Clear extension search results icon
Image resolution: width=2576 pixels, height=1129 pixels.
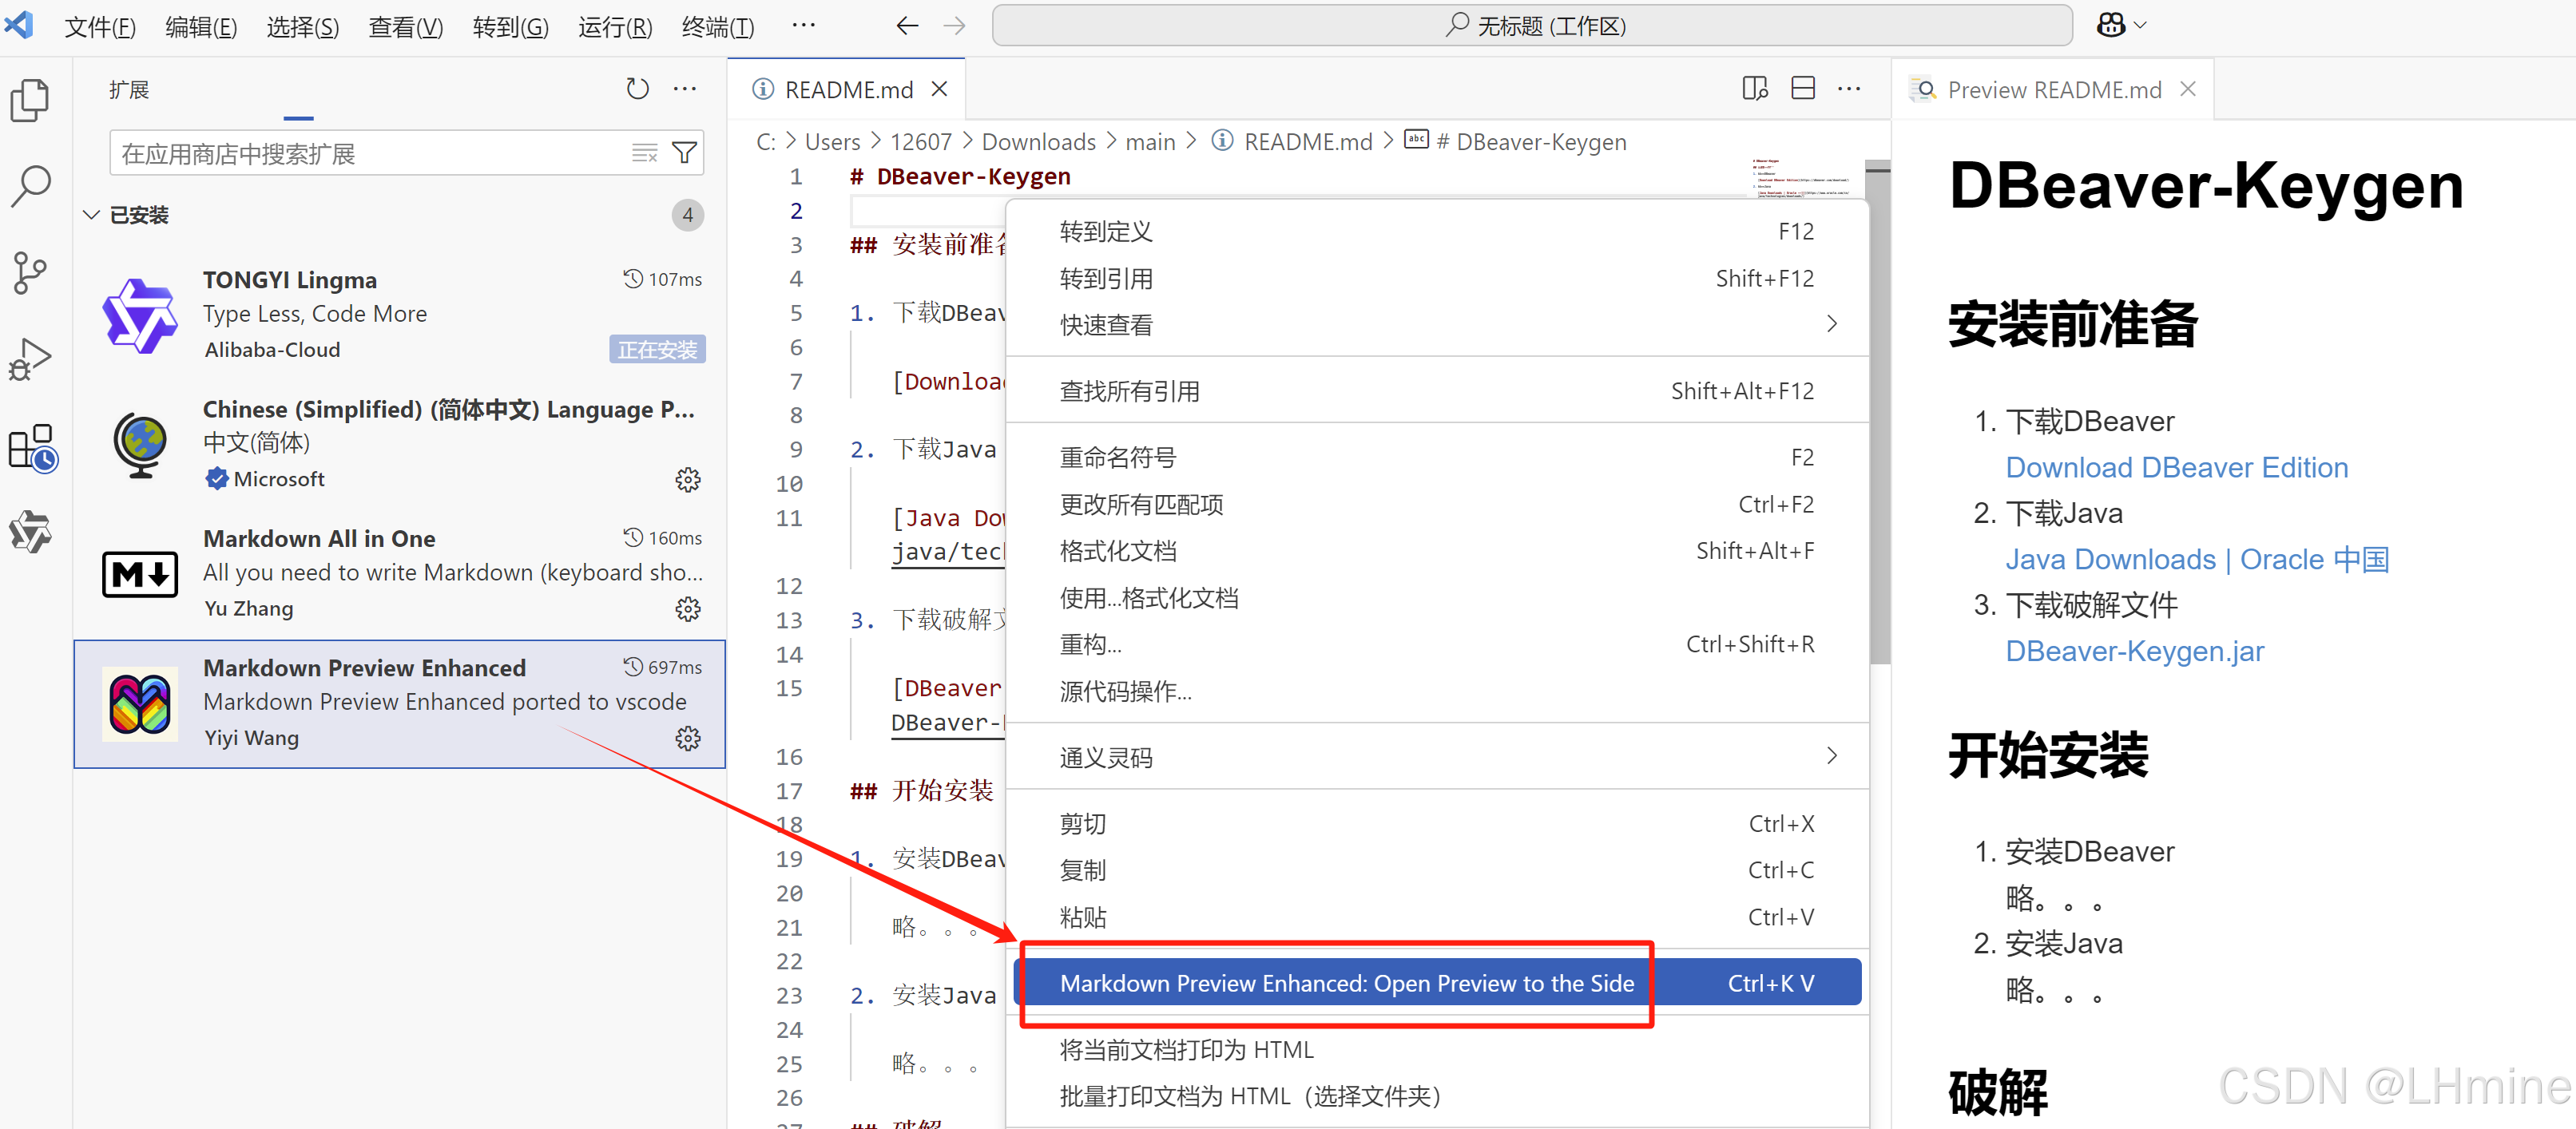(x=645, y=153)
